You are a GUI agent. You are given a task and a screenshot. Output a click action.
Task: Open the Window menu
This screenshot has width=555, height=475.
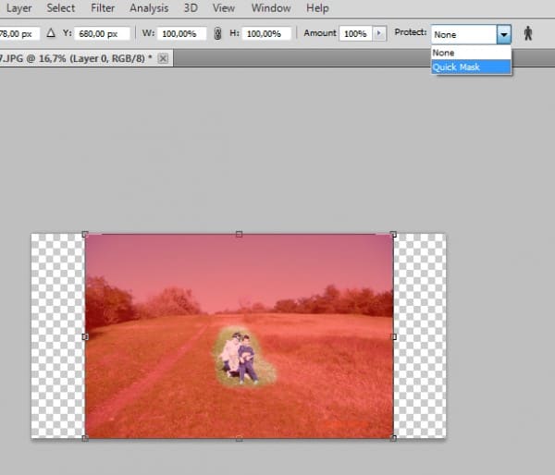(270, 8)
